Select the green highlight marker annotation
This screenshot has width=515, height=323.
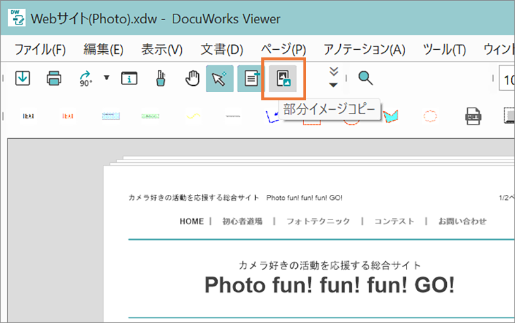(x=150, y=116)
